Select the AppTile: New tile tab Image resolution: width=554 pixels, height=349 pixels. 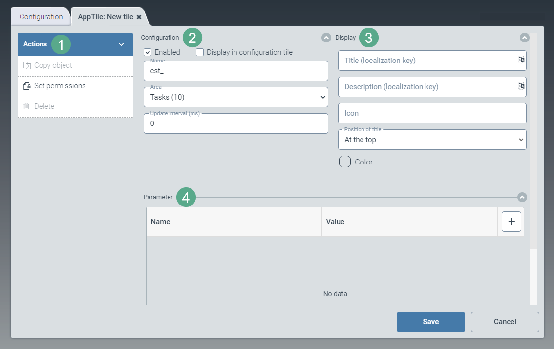(105, 17)
